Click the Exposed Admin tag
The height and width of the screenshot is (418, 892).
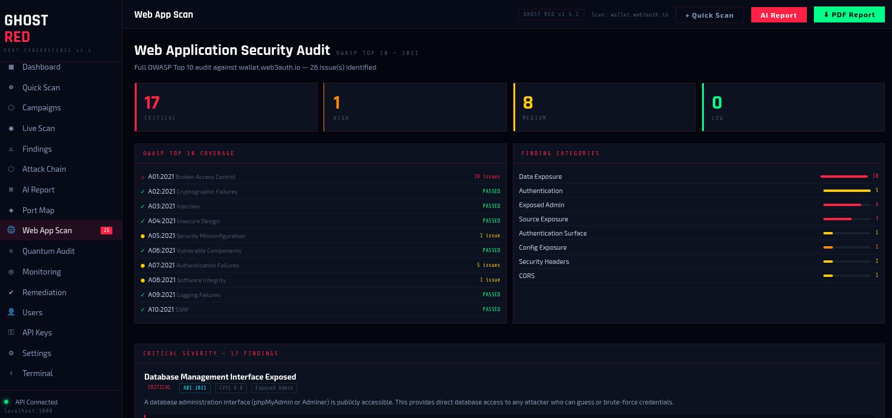274,388
